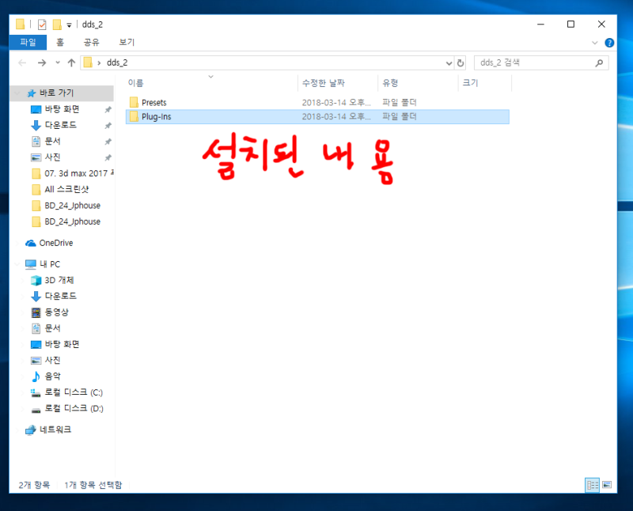633x511 pixels.
Task: Switch to the 홈 ribbon tab
Action: [x=60, y=42]
